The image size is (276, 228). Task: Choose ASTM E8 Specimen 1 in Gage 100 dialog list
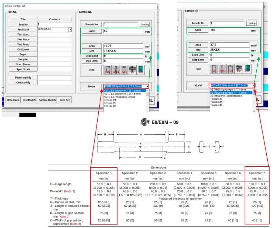[x=229, y=90]
